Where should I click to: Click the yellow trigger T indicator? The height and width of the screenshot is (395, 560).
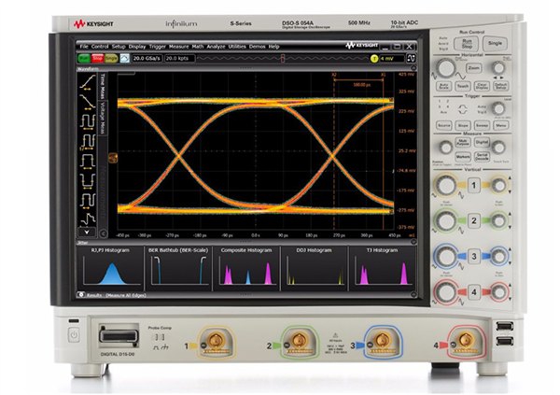pyautogui.click(x=374, y=59)
